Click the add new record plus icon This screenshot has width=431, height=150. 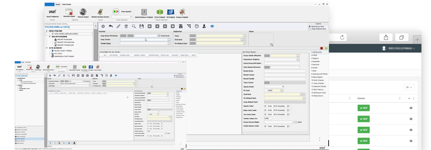(x=103, y=26)
